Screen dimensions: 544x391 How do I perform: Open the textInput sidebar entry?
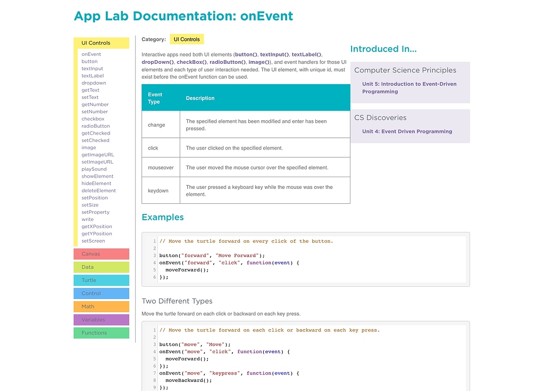click(91, 68)
